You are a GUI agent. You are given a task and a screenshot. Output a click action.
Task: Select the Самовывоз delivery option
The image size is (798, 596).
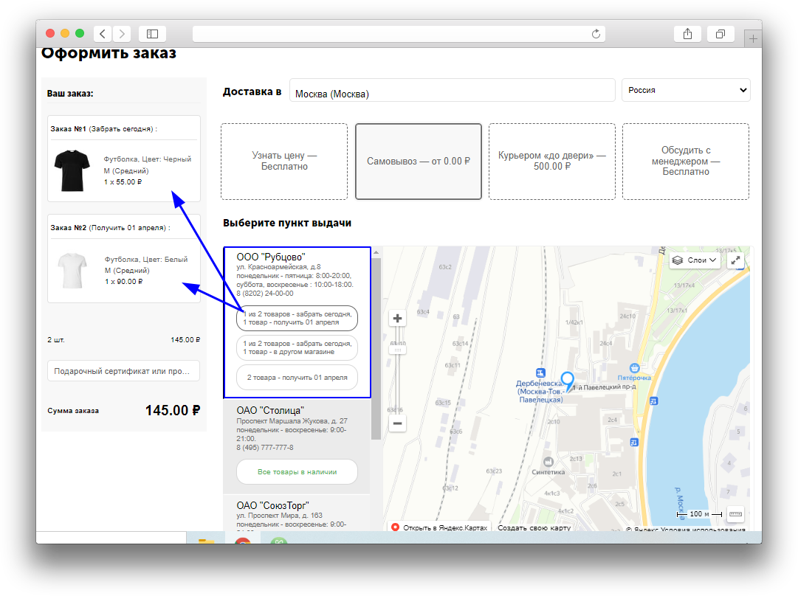419,162
